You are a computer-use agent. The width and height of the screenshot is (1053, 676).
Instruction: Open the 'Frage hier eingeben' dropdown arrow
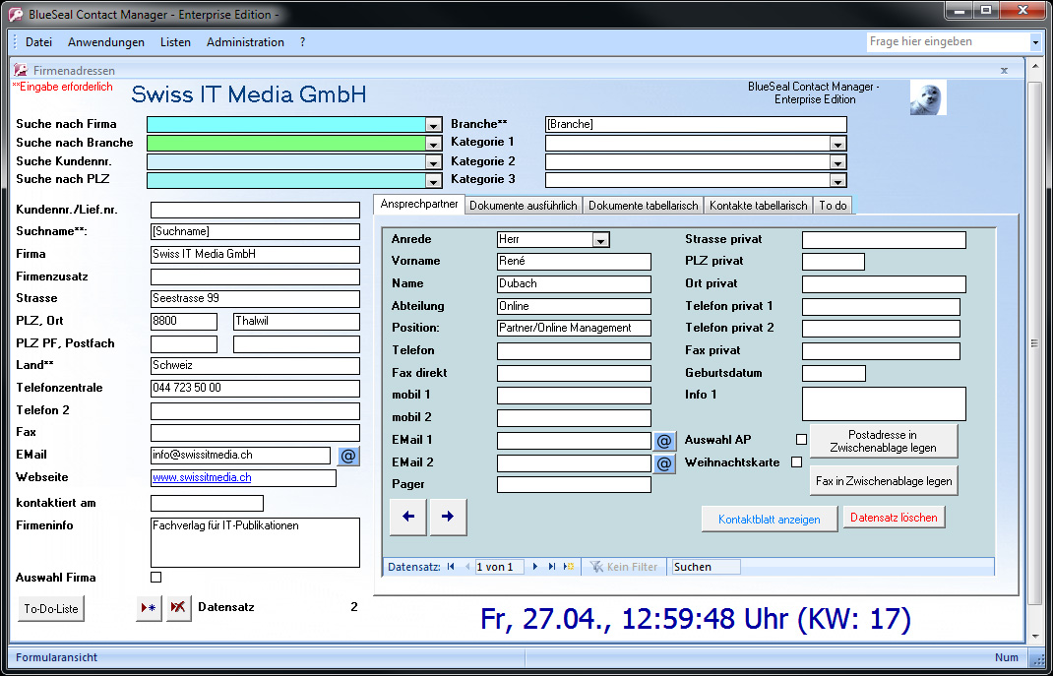(x=1035, y=42)
